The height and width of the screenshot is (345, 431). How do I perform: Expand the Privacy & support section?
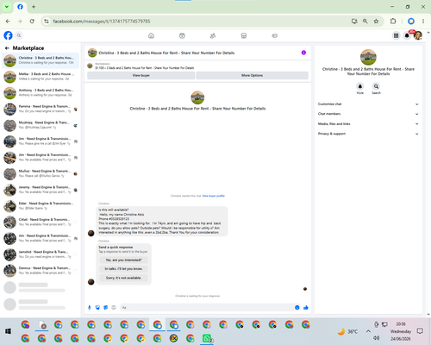click(x=368, y=134)
